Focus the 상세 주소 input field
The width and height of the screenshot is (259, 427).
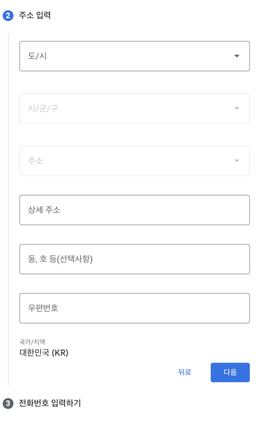(x=134, y=210)
